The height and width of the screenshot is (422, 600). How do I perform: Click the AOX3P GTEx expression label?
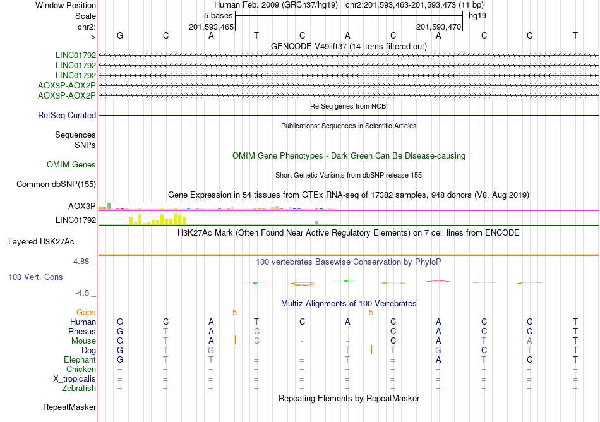coord(82,206)
